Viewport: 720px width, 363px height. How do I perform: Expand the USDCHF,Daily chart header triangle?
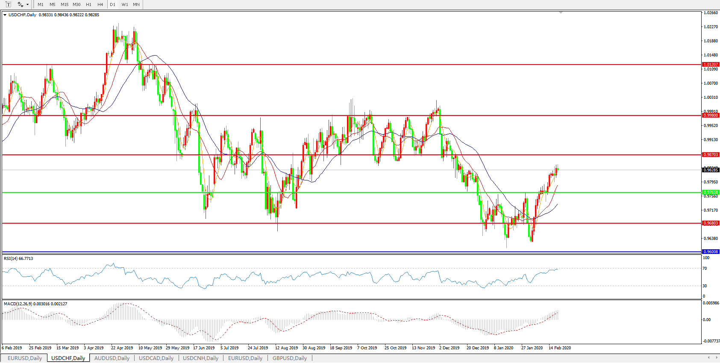(x=5, y=15)
